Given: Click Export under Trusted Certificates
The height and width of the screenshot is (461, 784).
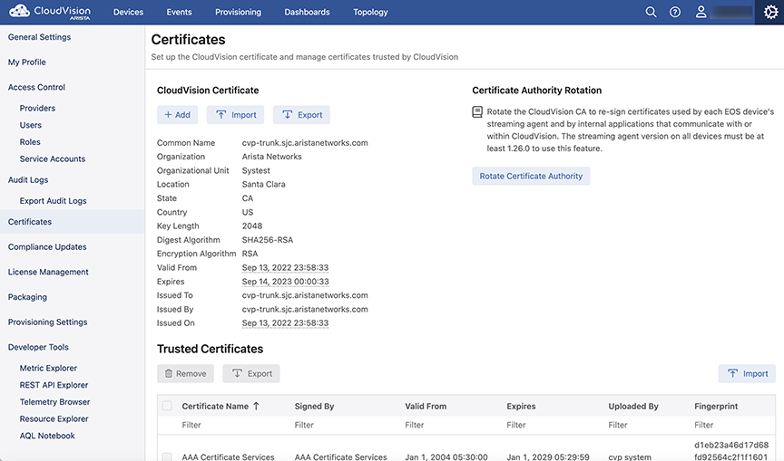Looking at the screenshot, I should pos(251,374).
